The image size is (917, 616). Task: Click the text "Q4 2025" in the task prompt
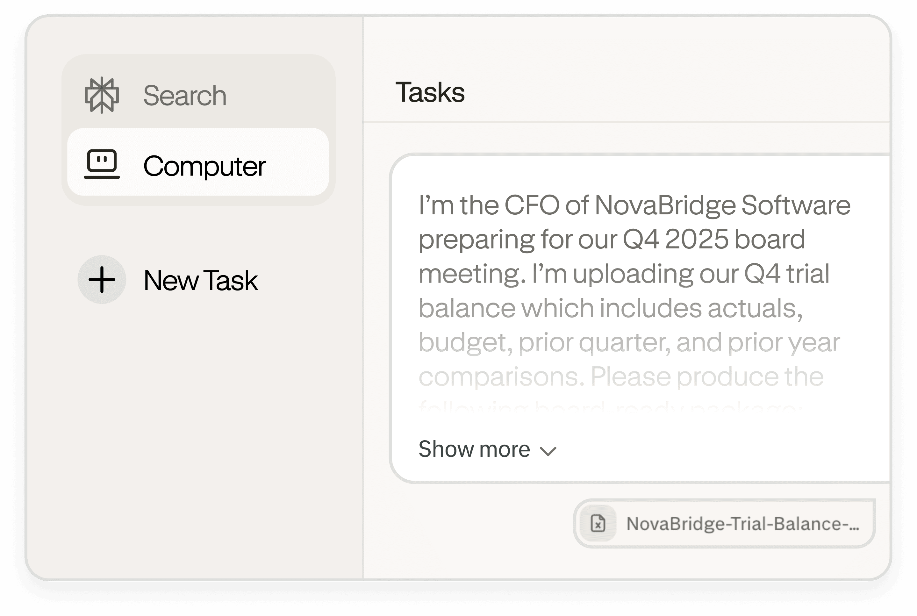675,239
